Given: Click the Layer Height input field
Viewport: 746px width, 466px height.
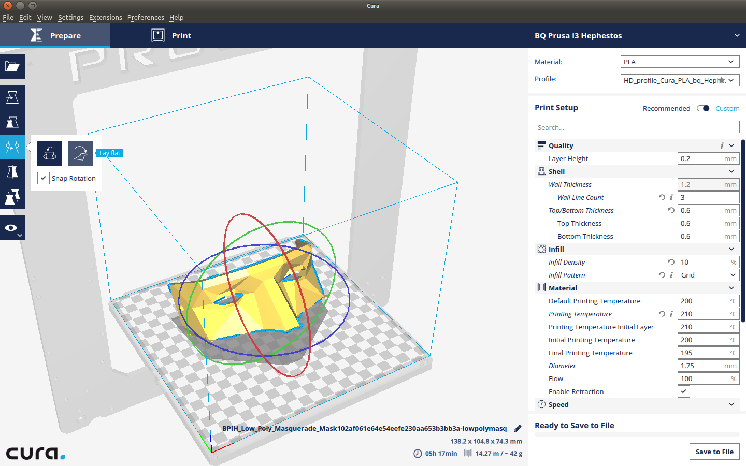Looking at the screenshot, I should click(x=708, y=158).
